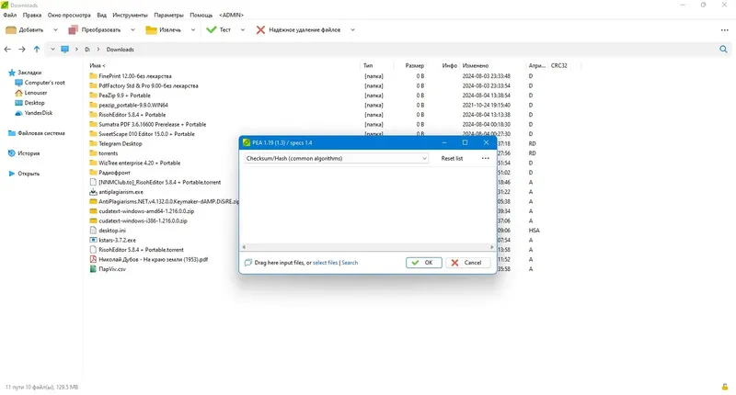736x395 pixels.
Task: Click the Извлечь yellow folder icon
Action: [x=151, y=30]
